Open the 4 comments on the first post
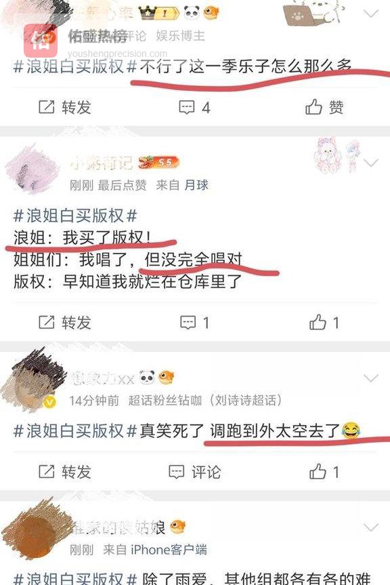The width and height of the screenshot is (390, 585). point(194,108)
